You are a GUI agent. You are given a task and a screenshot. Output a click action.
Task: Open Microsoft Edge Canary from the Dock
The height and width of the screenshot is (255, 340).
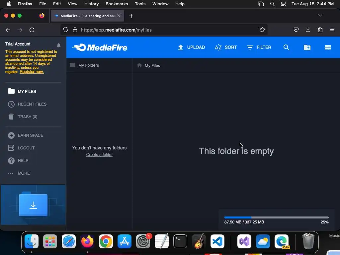click(282, 241)
